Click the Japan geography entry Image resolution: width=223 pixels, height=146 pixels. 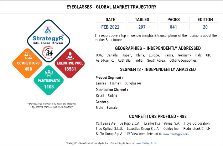pyautogui.click(x=127, y=55)
